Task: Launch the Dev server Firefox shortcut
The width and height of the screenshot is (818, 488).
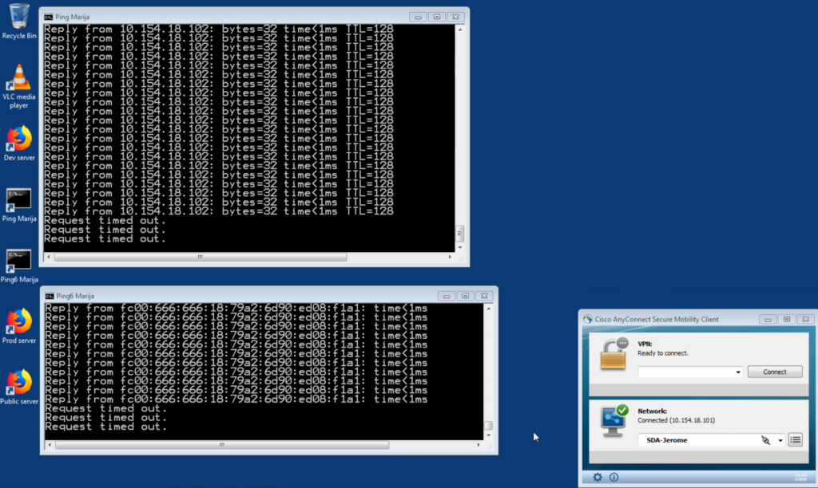Action: pyautogui.click(x=19, y=139)
